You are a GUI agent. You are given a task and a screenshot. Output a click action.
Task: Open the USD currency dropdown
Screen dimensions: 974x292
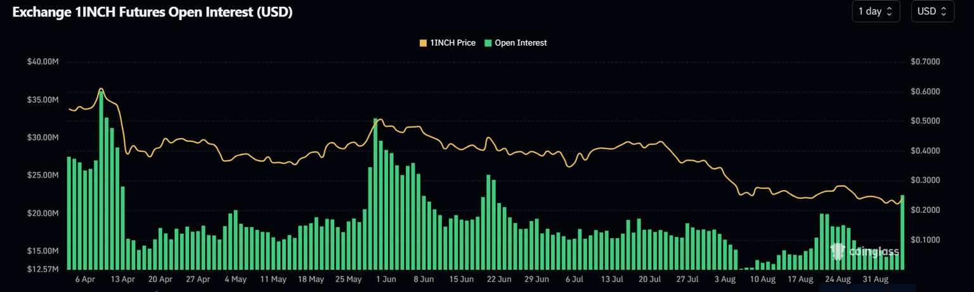coord(932,11)
